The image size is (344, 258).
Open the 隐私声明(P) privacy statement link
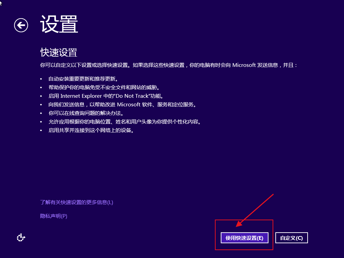click(x=54, y=216)
